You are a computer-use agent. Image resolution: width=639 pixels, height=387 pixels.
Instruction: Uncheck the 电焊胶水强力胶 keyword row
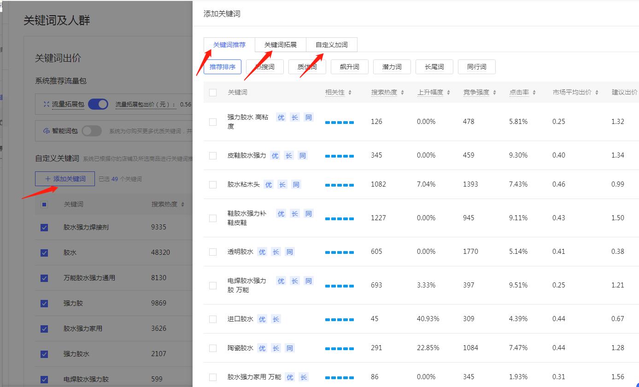click(x=44, y=380)
